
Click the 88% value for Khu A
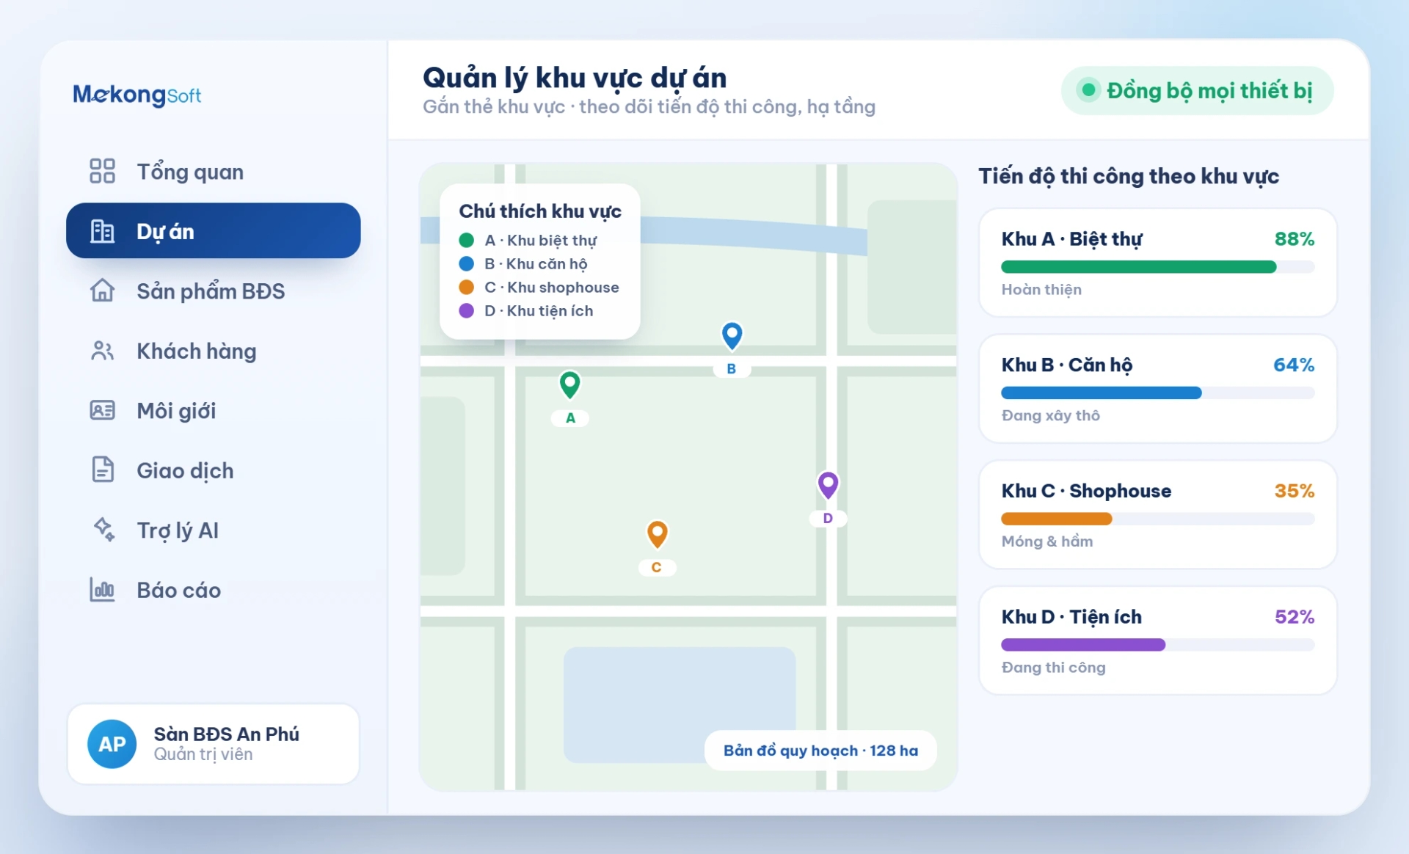click(1295, 238)
